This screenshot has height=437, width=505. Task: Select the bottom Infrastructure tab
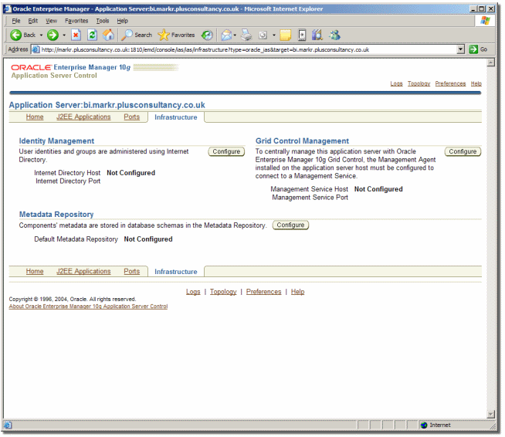[176, 272]
